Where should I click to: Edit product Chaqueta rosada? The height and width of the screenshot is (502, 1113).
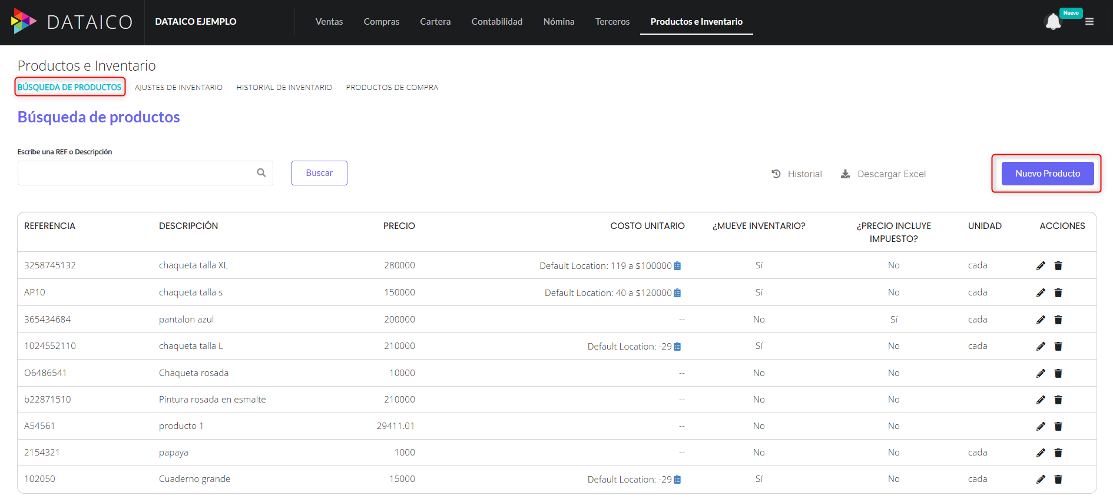pyautogui.click(x=1041, y=373)
